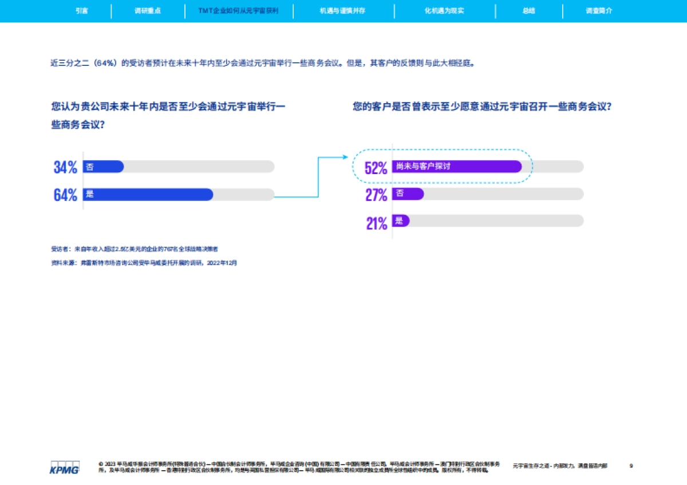Click the 52% percentage label
The width and height of the screenshot is (687, 485).
(x=376, y=168)
